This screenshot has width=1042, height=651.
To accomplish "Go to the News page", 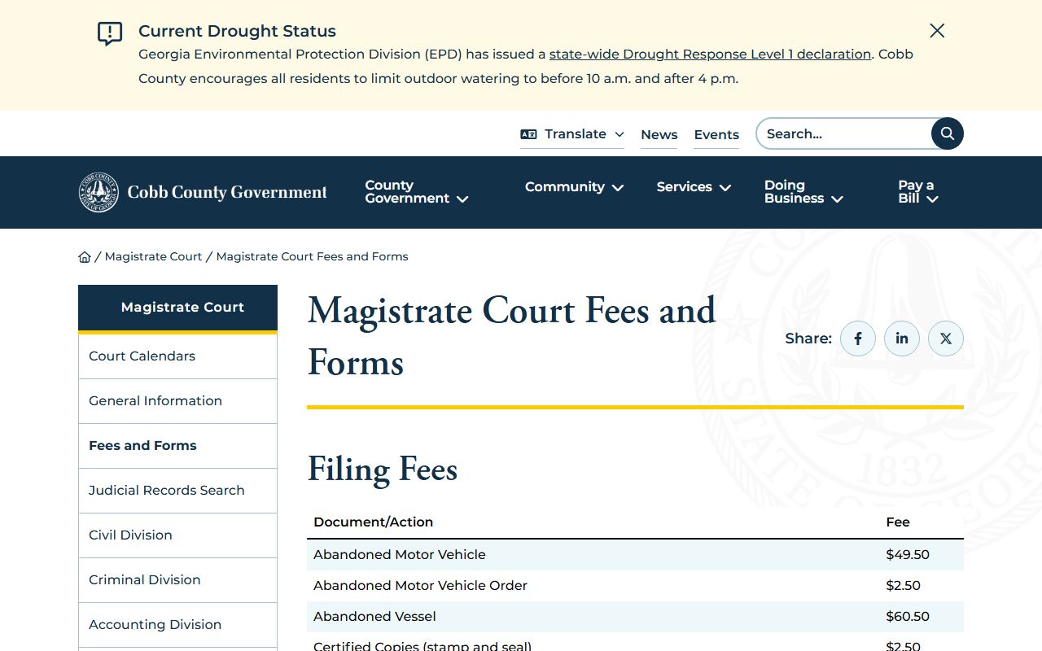I will coord(659,135).
